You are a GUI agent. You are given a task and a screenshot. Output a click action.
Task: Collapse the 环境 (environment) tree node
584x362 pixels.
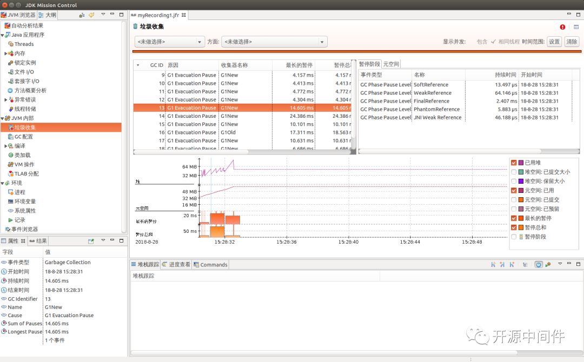point(2,183)
